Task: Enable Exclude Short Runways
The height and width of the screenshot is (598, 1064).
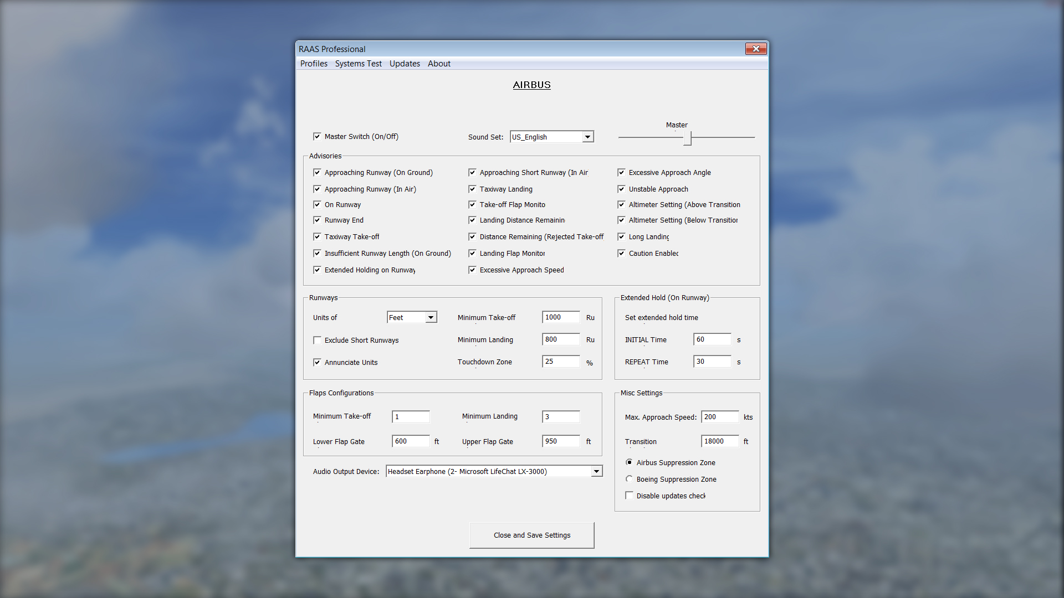Action: (318, 340)
